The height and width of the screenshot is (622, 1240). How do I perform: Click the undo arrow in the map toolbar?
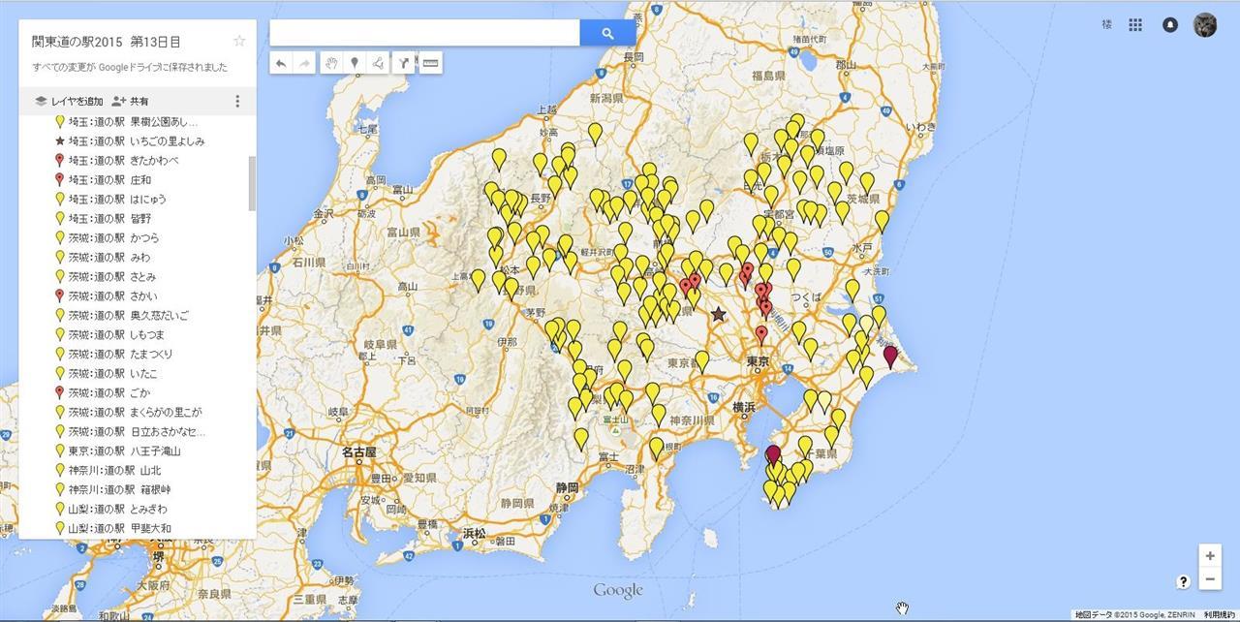coord(281,63)
